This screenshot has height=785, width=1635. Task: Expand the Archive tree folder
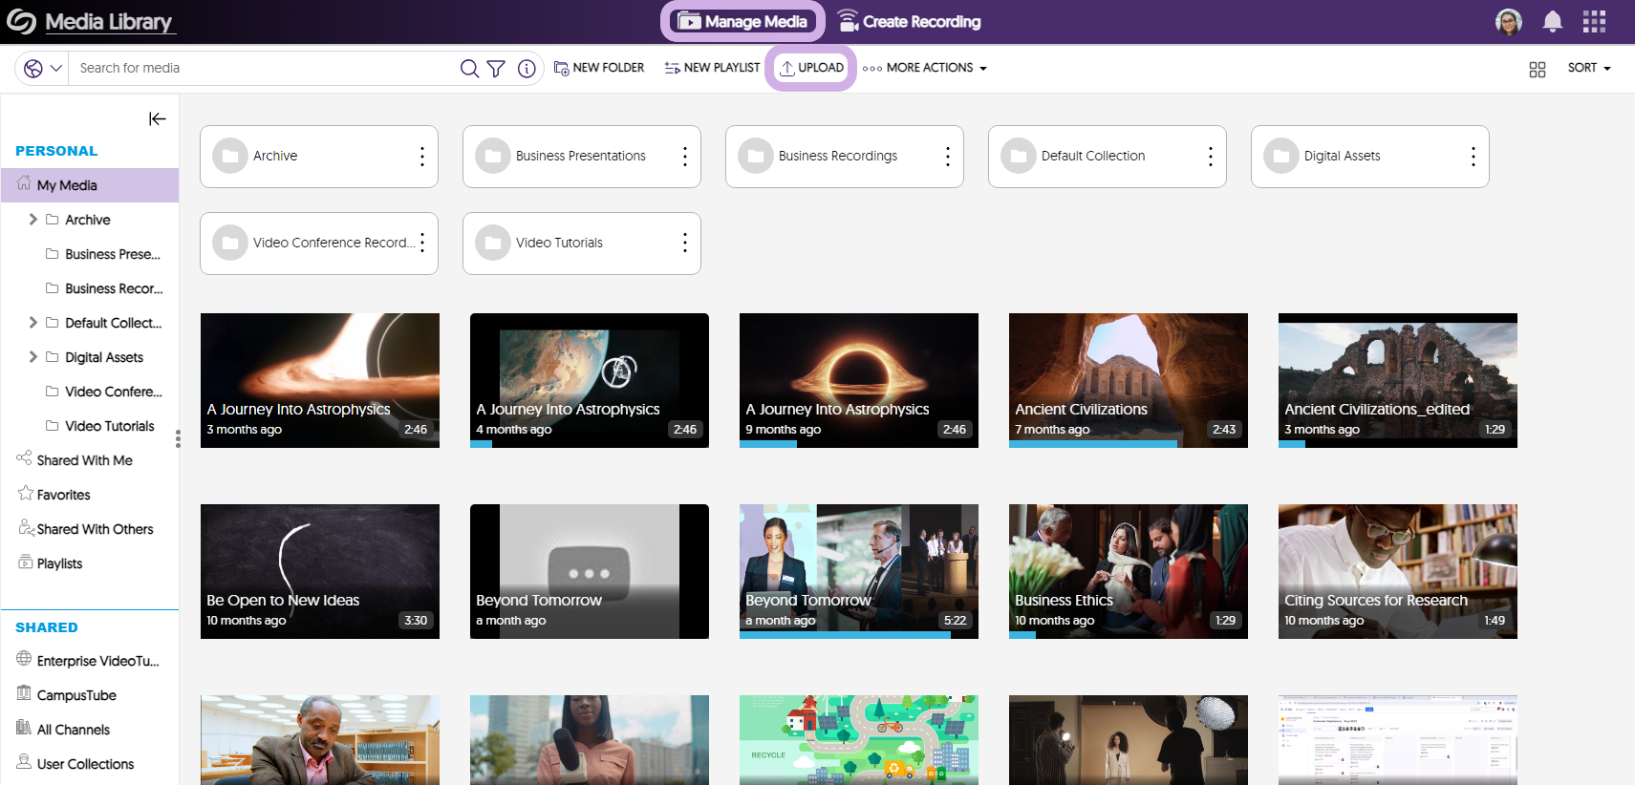(x=33, y=220)
